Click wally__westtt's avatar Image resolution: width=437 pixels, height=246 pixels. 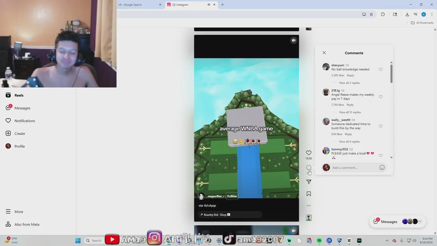tap(326, 121)
